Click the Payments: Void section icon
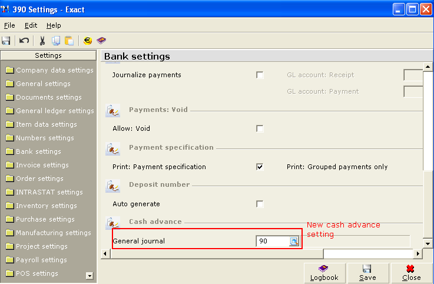 pos(112,111)
